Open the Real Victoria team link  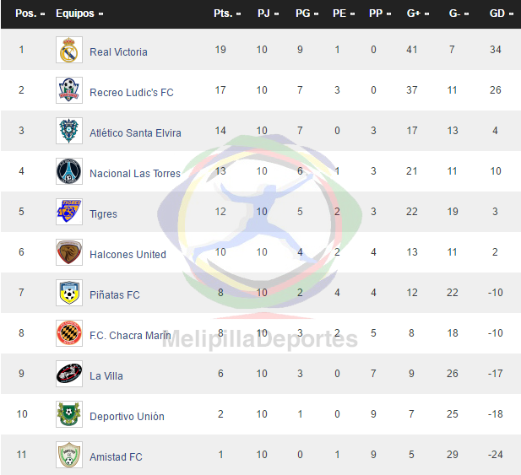coord(118,52)
